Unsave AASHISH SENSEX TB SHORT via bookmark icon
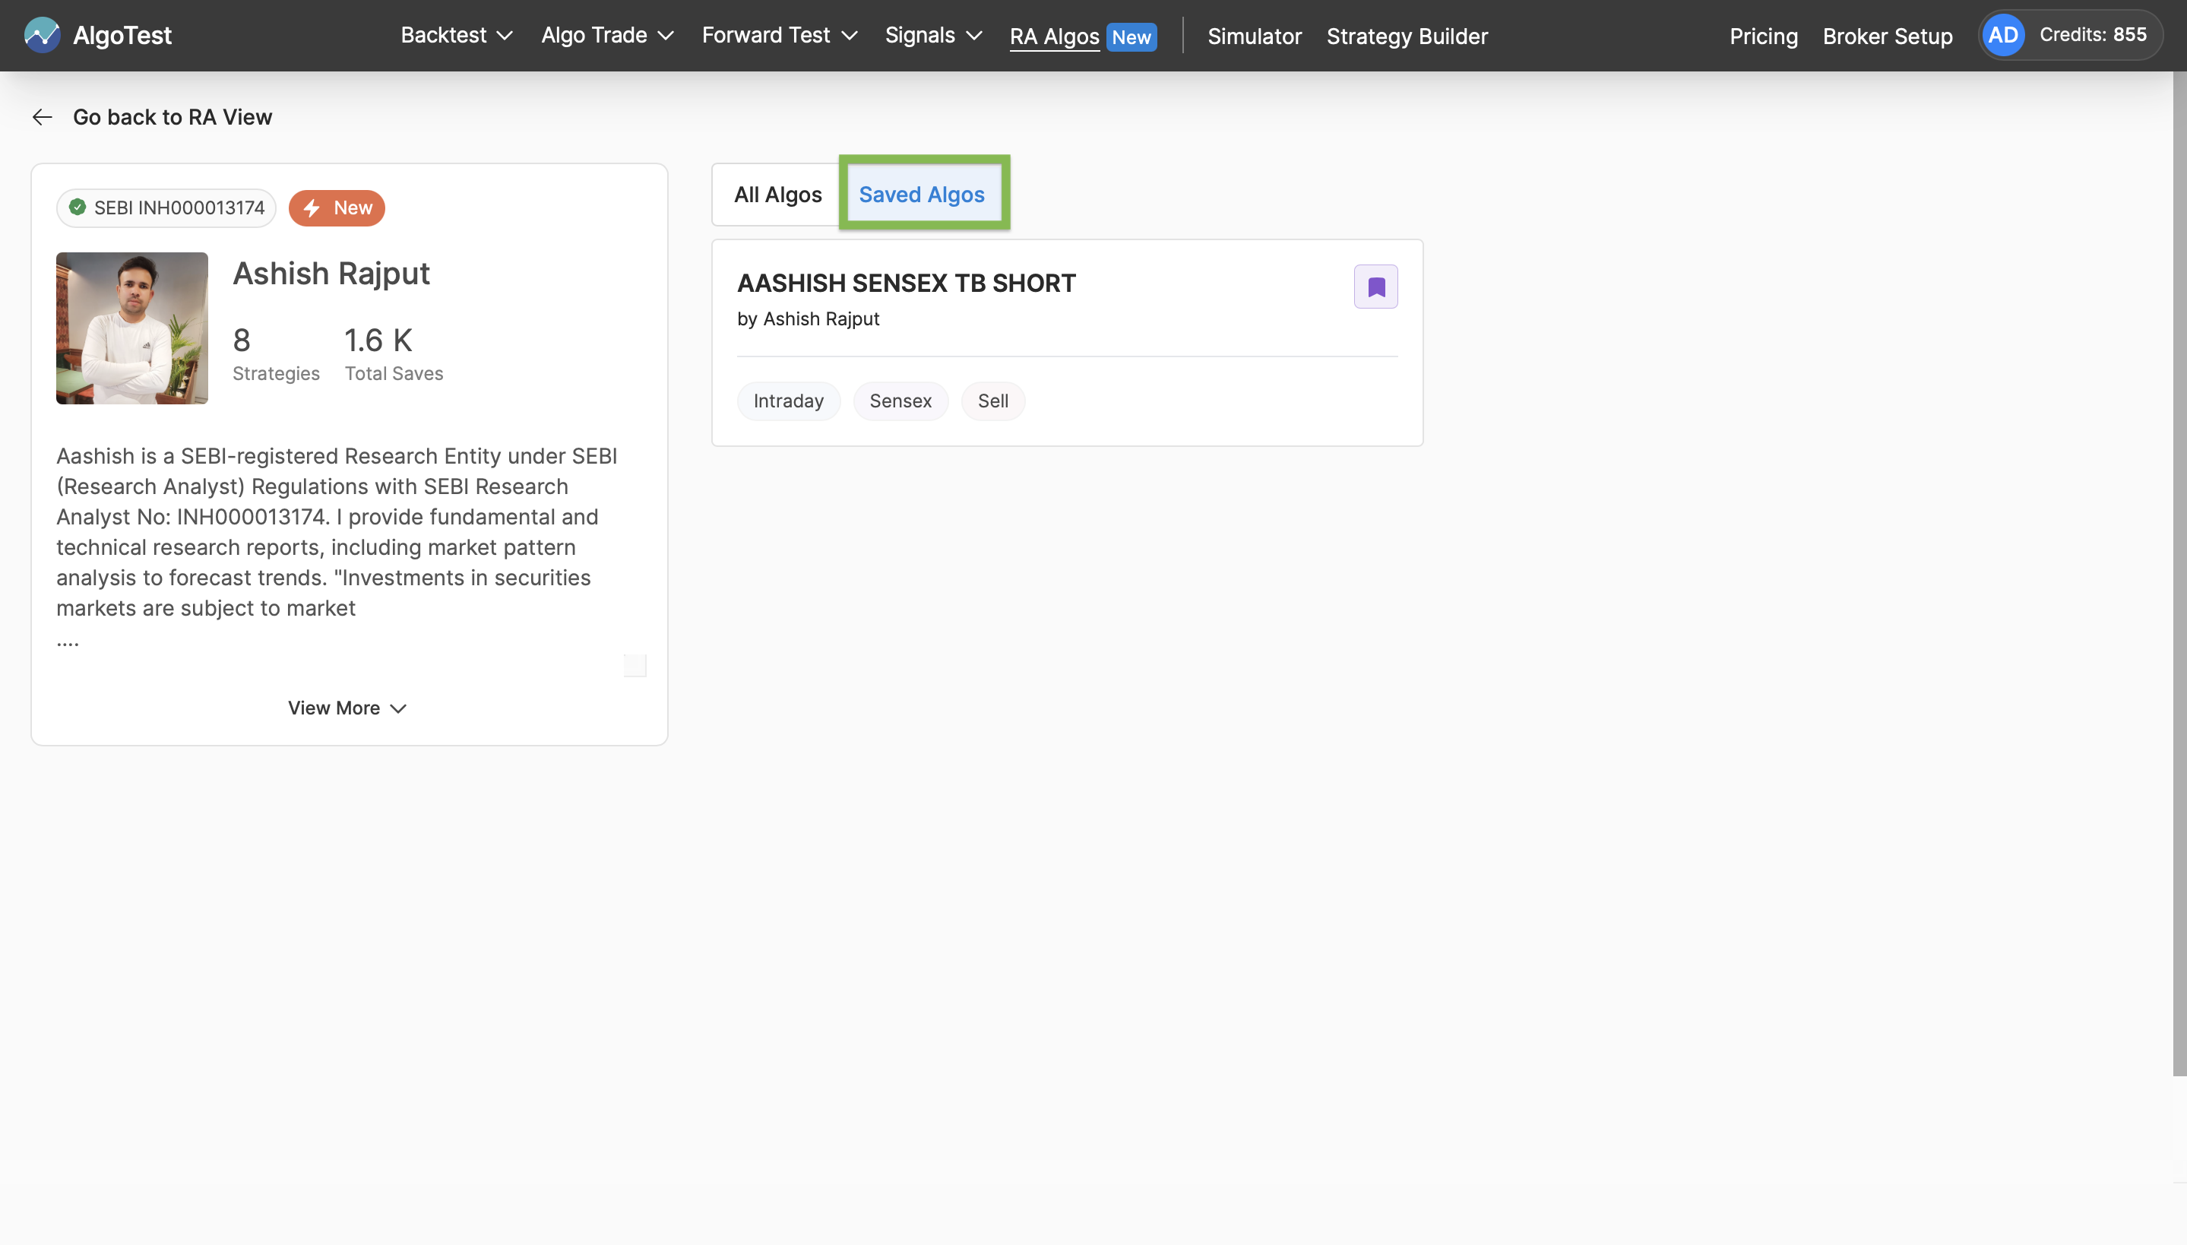The image size is (2187, 1245). point(1375,287)
